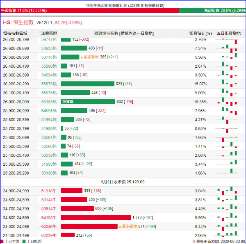Click the 街貨佔比(%) column header

click(200, 33)
